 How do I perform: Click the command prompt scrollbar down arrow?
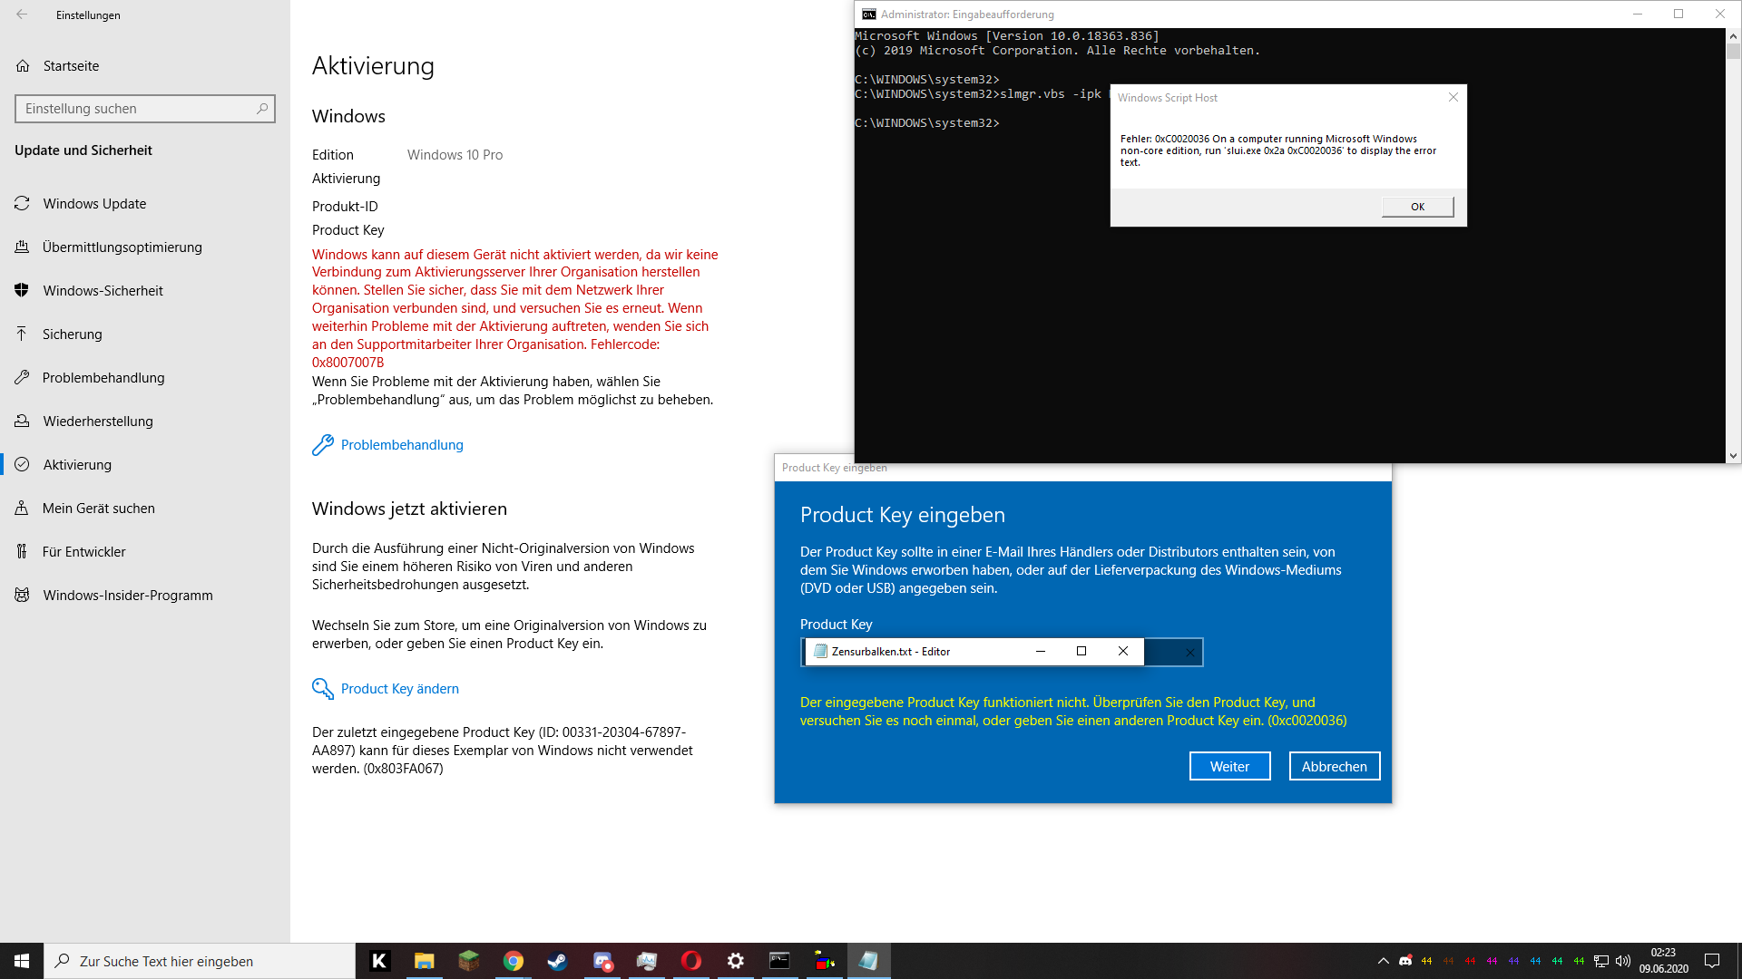[x=1733, y=456]
